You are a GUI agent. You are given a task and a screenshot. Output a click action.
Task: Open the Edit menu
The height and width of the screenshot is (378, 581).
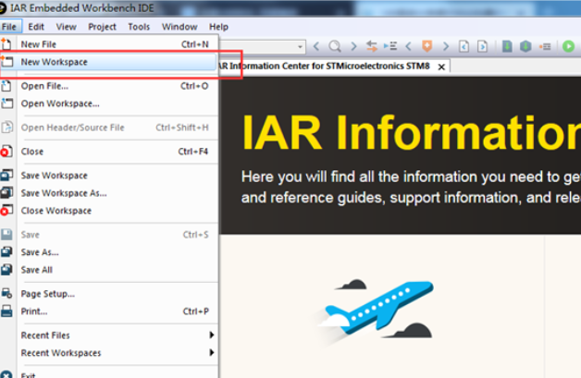[36, 27]
